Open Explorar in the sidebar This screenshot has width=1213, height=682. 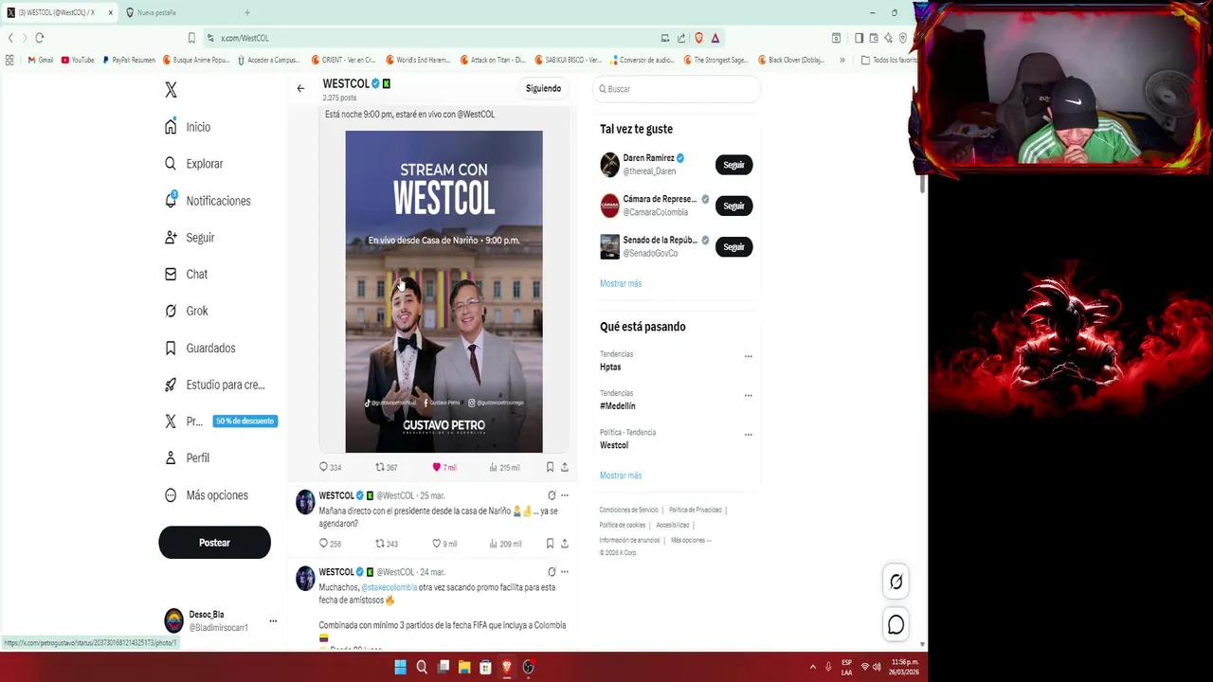(193, 164)
